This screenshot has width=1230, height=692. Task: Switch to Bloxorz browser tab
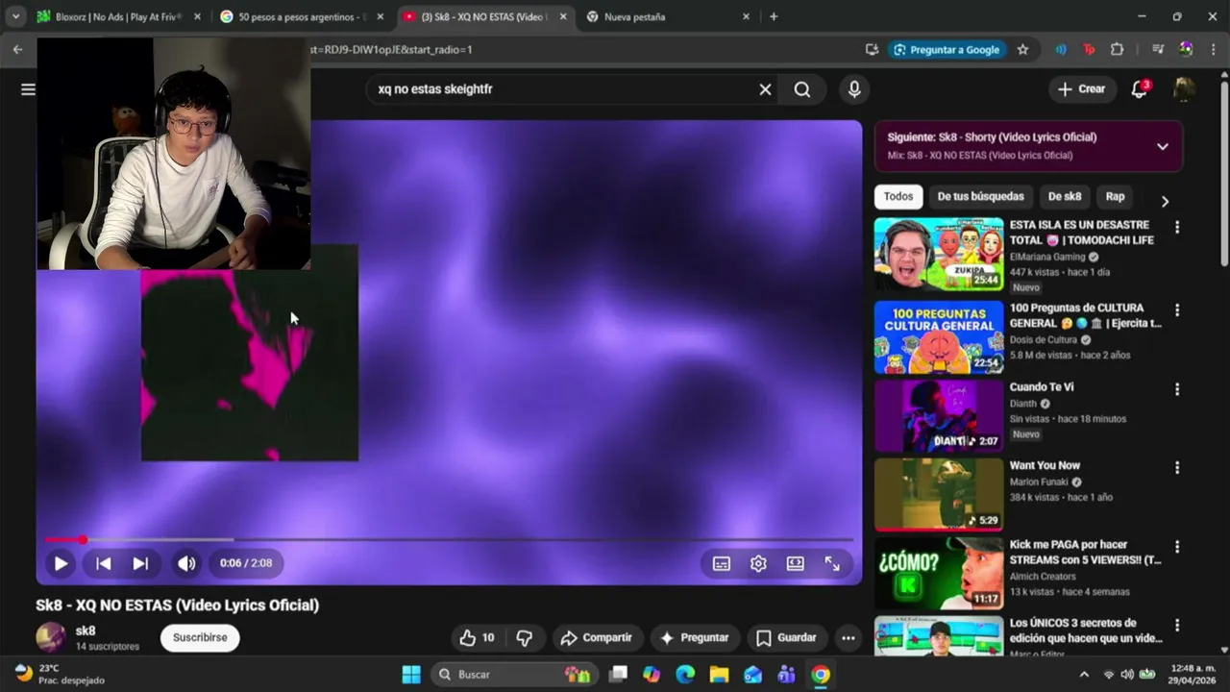point(117,17)
